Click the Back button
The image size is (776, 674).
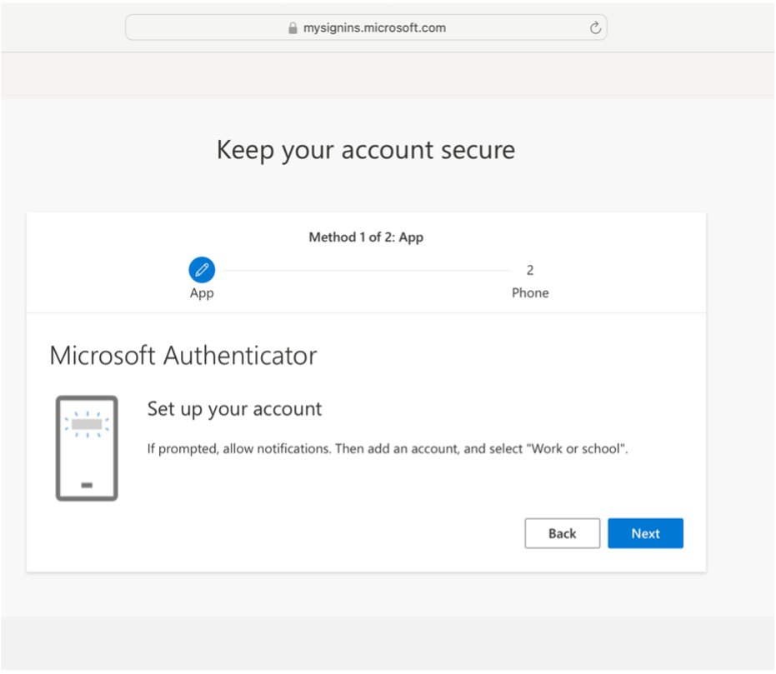(562, 533)
